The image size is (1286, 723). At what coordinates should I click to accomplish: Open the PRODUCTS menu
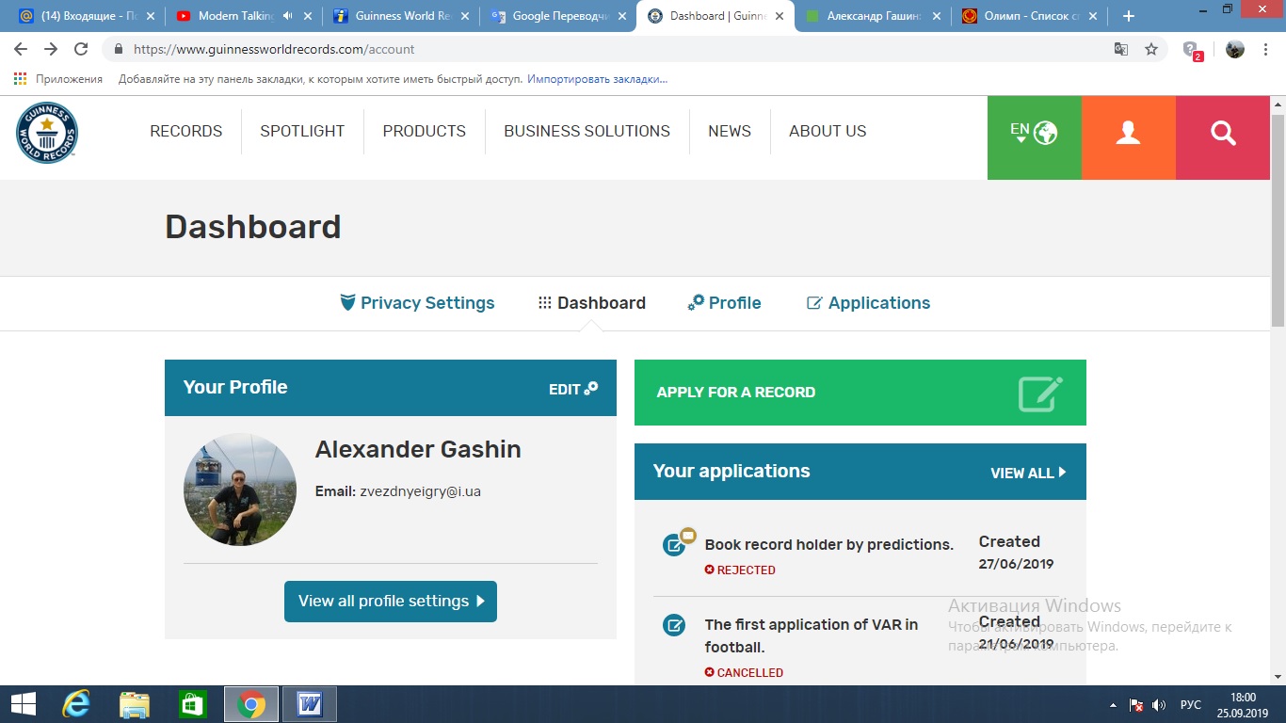click(424, 131)
